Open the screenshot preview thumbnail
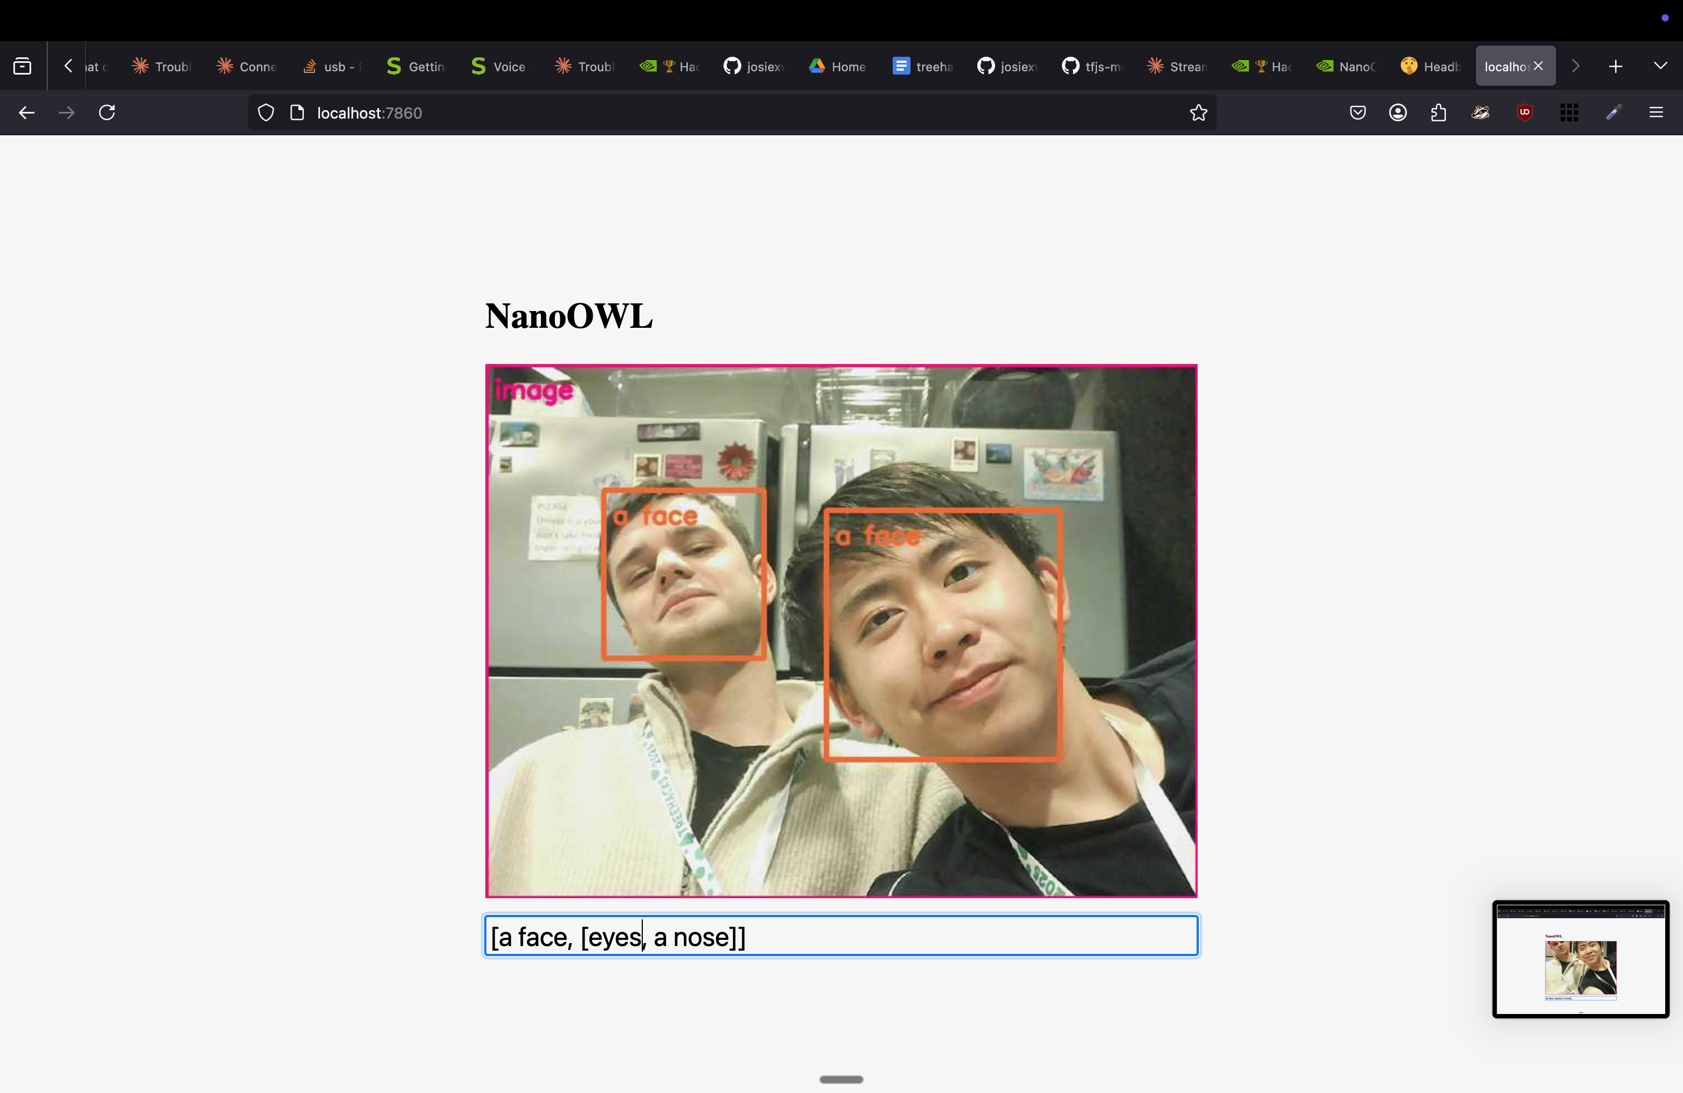 [x=1579, y=959]
